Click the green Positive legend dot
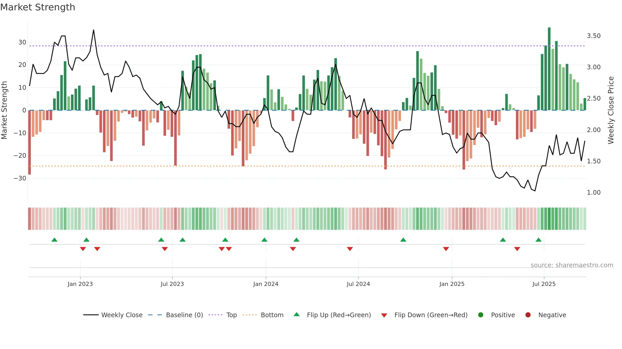Viewport: 622px width, 349px height. tap(481, 315)
